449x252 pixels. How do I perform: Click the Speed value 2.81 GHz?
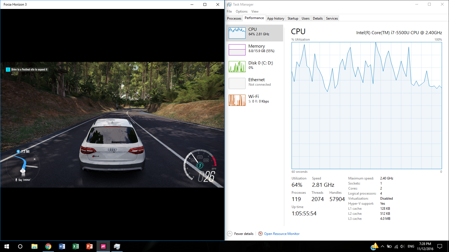pyautogui.click(x=323, y=185)
